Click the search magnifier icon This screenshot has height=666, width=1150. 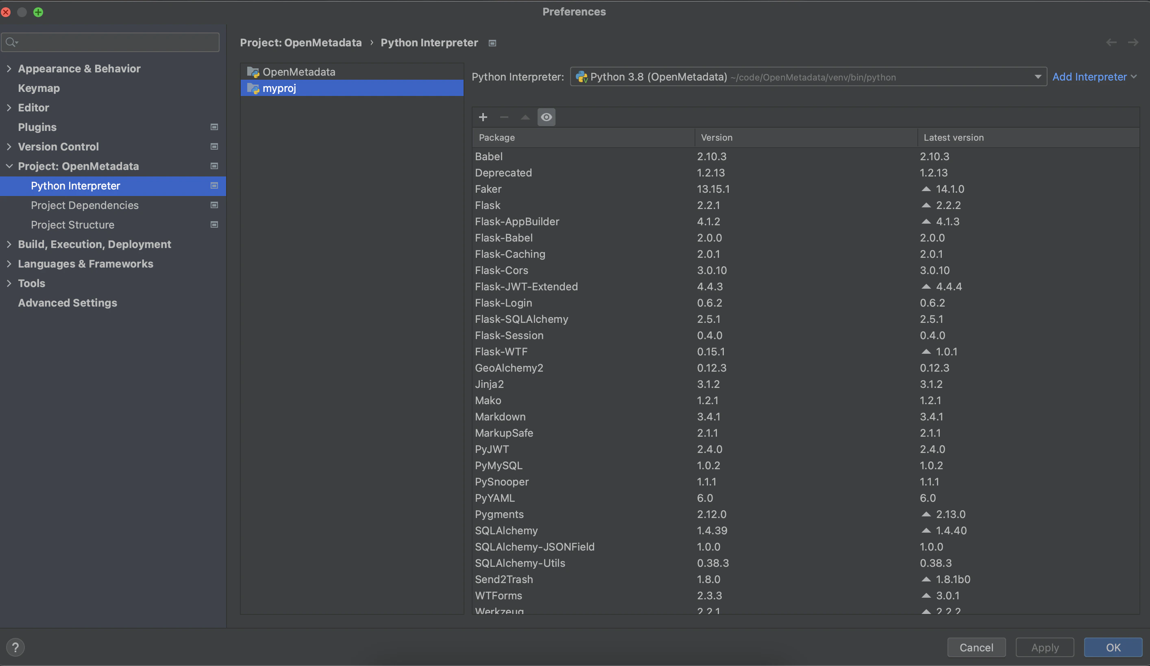point(11,42)
